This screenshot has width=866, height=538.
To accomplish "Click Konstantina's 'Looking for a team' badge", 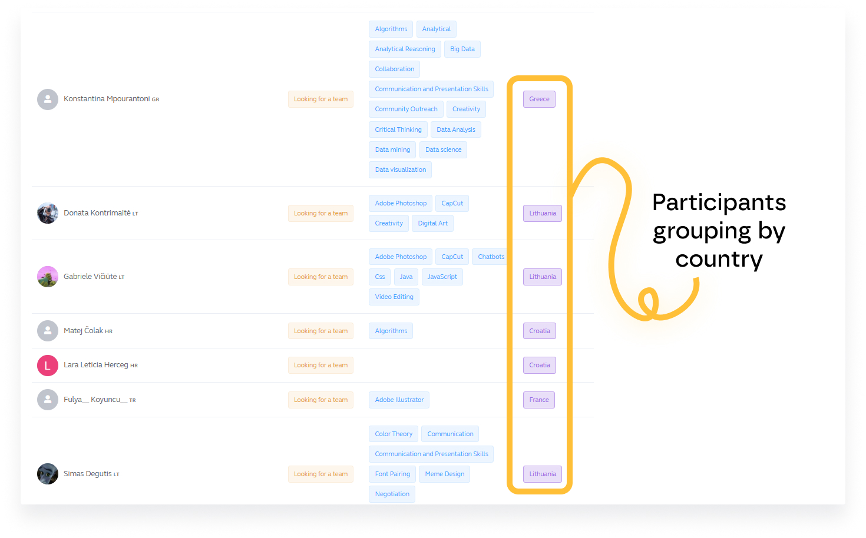I will pos(320,99).
